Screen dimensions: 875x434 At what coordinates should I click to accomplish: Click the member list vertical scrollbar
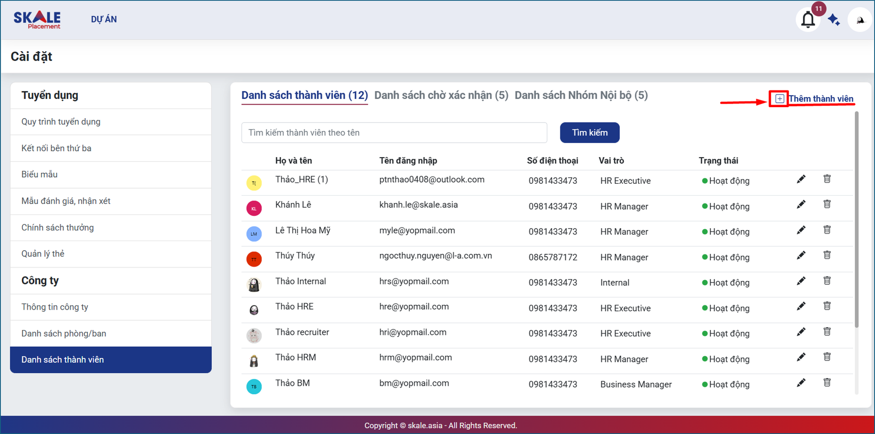856,219
